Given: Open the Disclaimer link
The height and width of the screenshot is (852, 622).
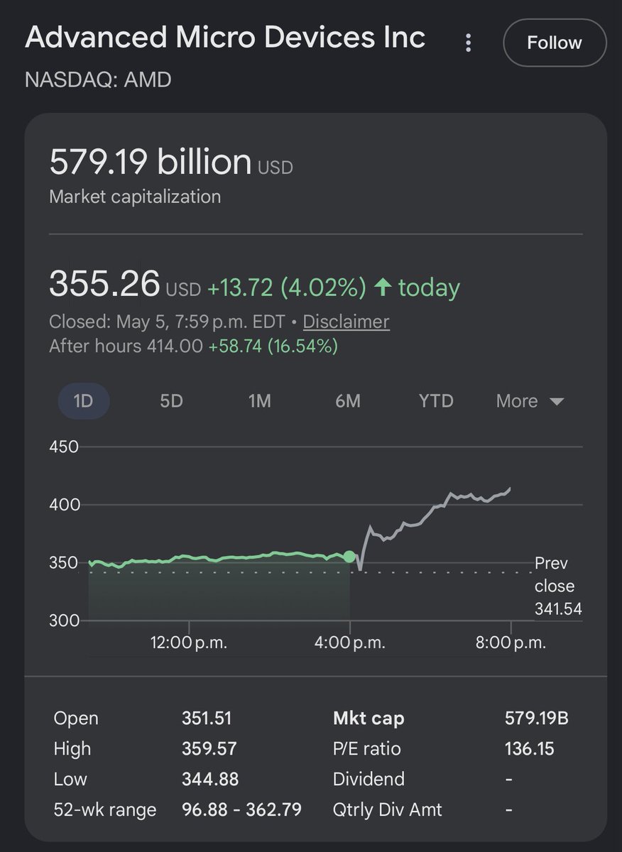Looking at the screenshot, I should coord(347,322).
